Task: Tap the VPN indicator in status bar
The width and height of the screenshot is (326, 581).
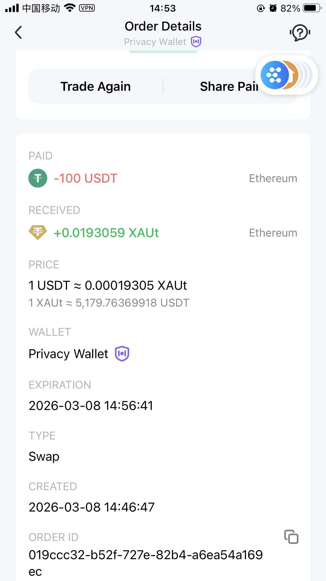Action: pos(87,8)
